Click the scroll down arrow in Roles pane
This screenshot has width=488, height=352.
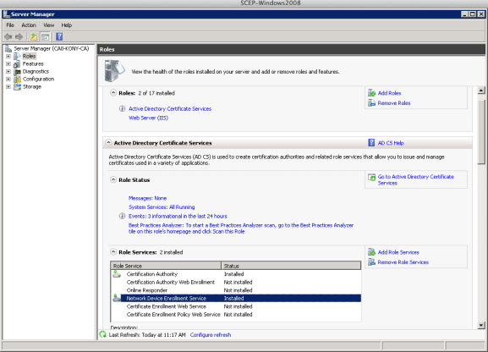481,325
